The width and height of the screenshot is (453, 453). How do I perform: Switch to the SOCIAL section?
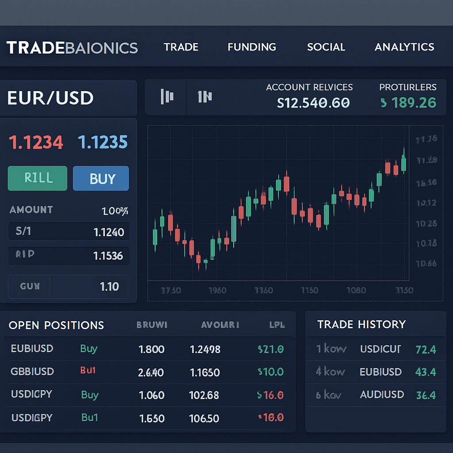coord(326,47)
